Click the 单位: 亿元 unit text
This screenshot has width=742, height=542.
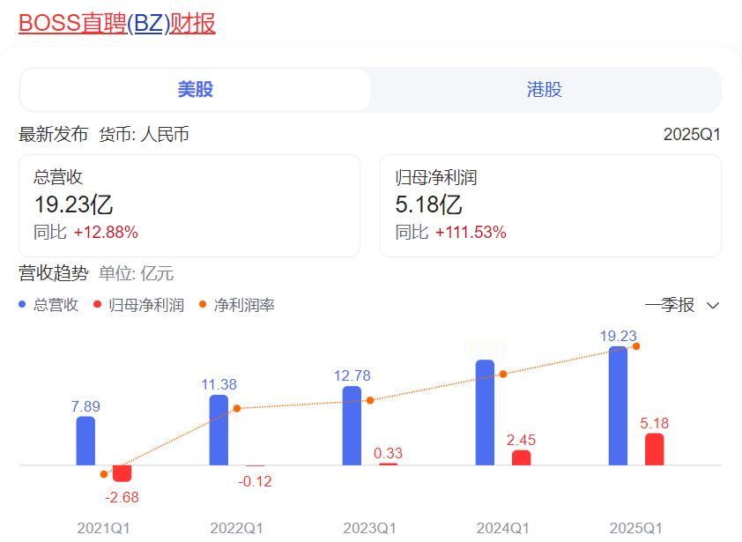(137, 273)
